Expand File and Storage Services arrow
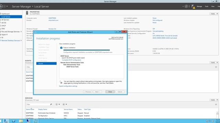The height and width of the screenshot is (123, 220). (21, 32)
